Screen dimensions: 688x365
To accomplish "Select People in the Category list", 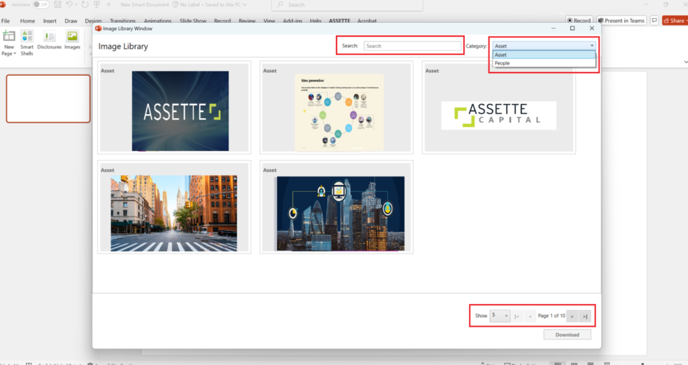I will click(544, 63).
